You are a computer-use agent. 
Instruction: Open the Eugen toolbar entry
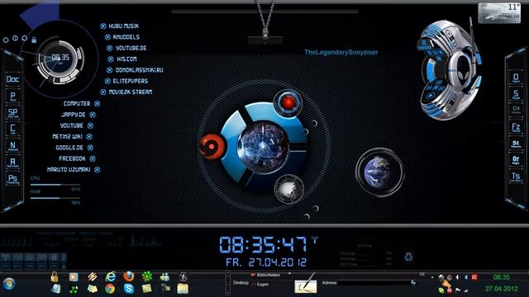click(x=260, y=285)
